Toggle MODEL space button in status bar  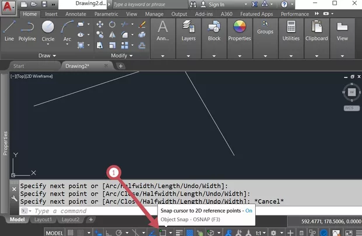point(54,232)
